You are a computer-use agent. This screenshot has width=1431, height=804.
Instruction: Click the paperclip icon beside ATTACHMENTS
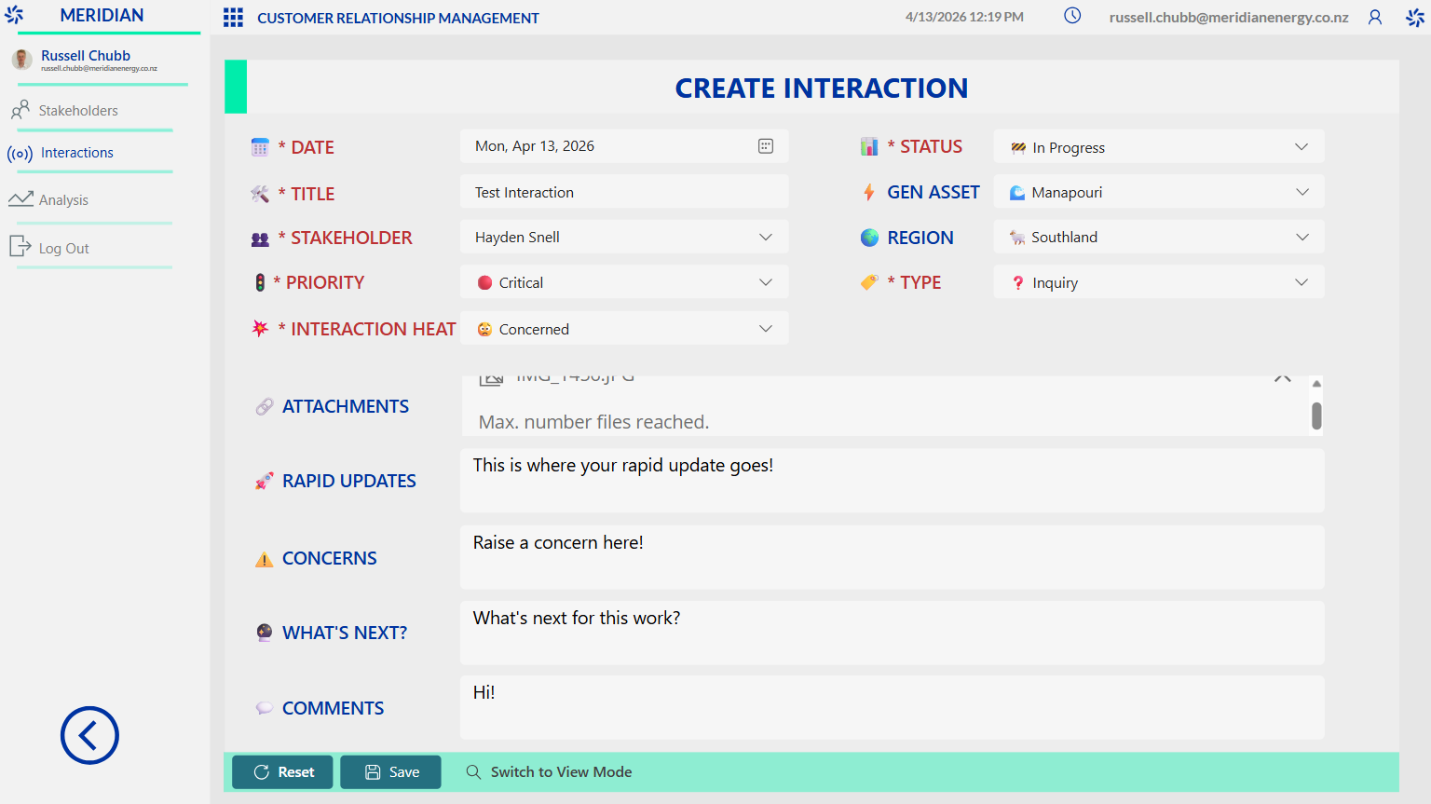click(x=265, y=406)
